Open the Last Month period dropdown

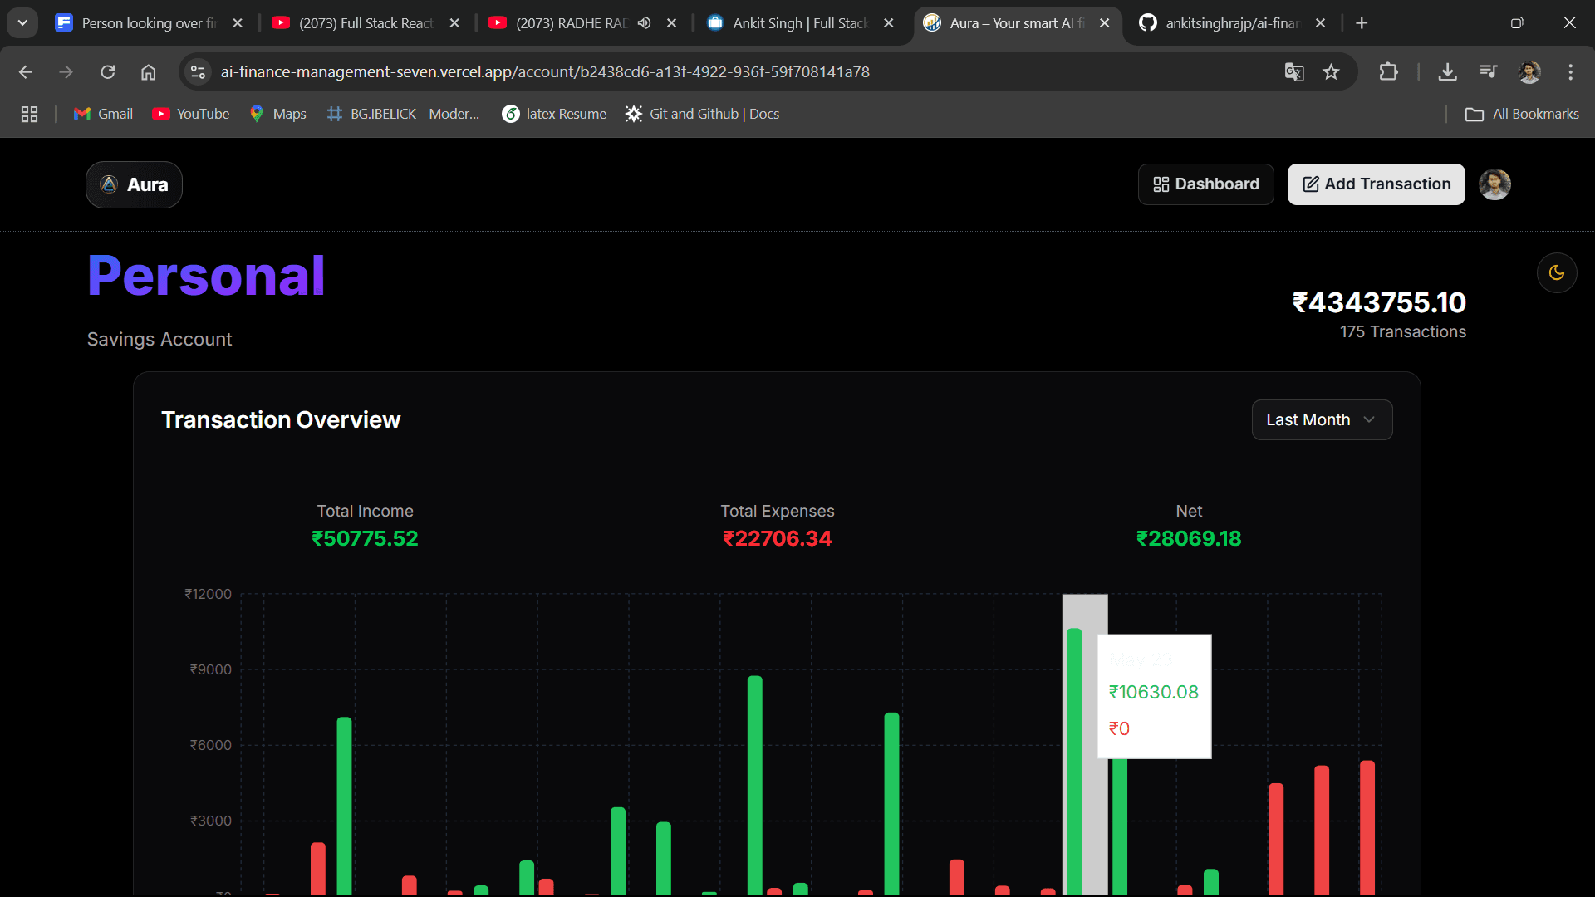coord(1322,420)
